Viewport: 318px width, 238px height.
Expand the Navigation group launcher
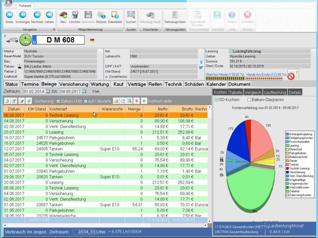(54, 30)
